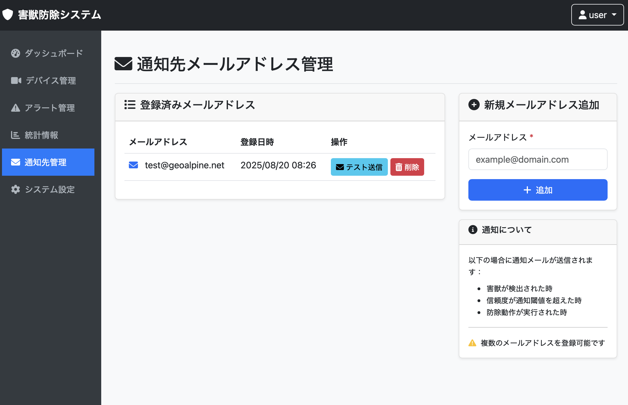The width and height of the screenshot is (628, 405).
Task: Click the 複数のメールアドレスを登録可能です note
Action: point(543,343)
